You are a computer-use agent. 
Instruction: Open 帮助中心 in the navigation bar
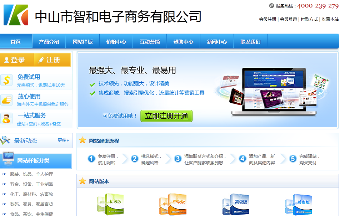coord(183,42)
